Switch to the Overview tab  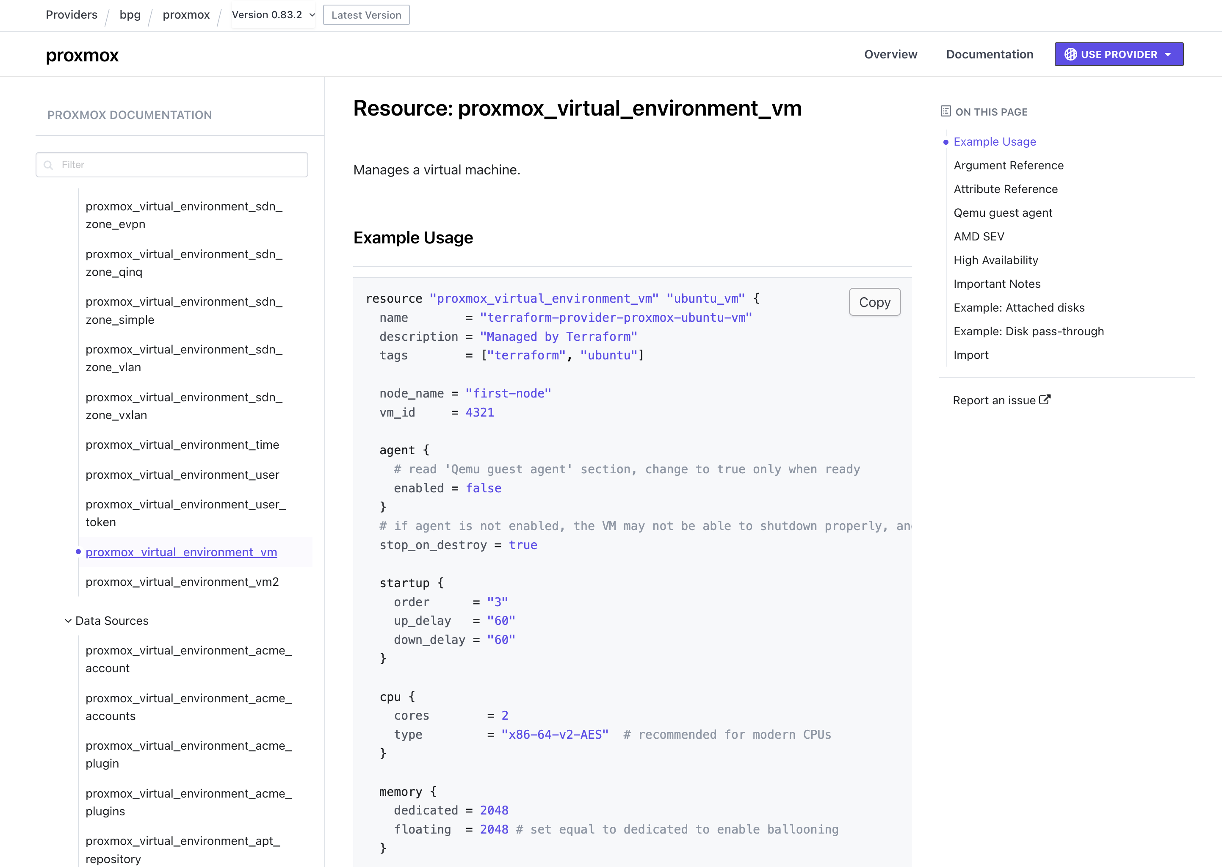pos(890,54)
